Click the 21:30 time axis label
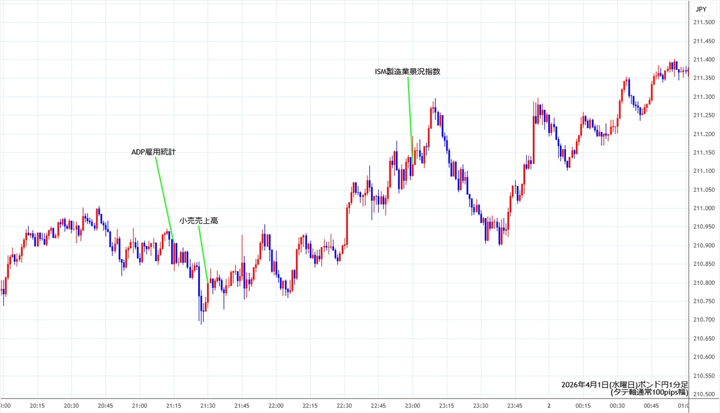 coord(208,405)
